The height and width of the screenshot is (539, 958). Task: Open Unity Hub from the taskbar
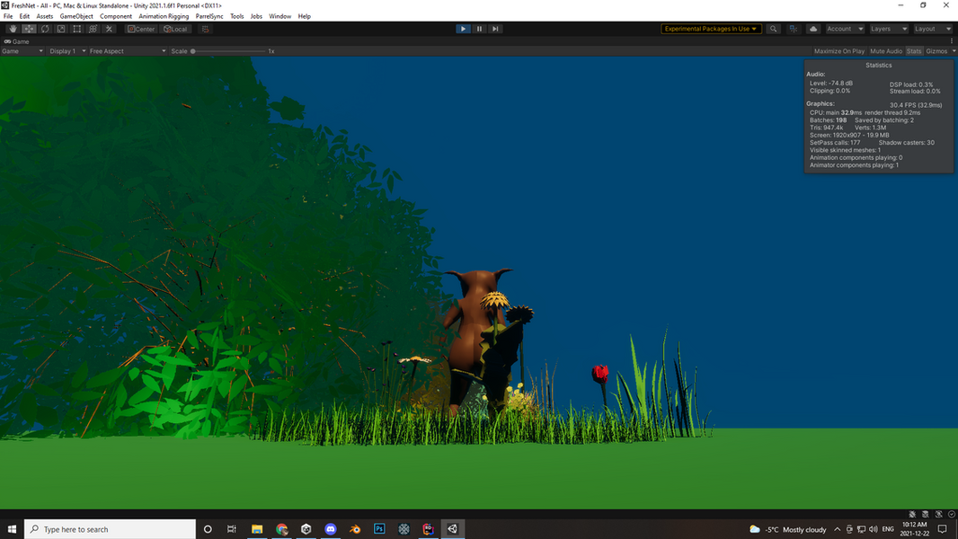click(306, 528)
